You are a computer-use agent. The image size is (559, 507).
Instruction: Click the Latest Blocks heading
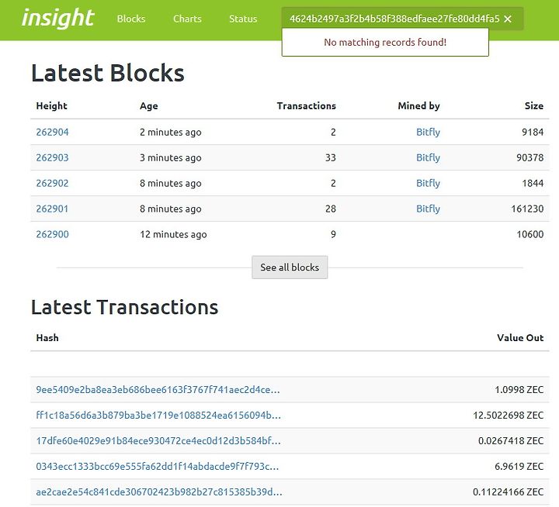[108, 73]
